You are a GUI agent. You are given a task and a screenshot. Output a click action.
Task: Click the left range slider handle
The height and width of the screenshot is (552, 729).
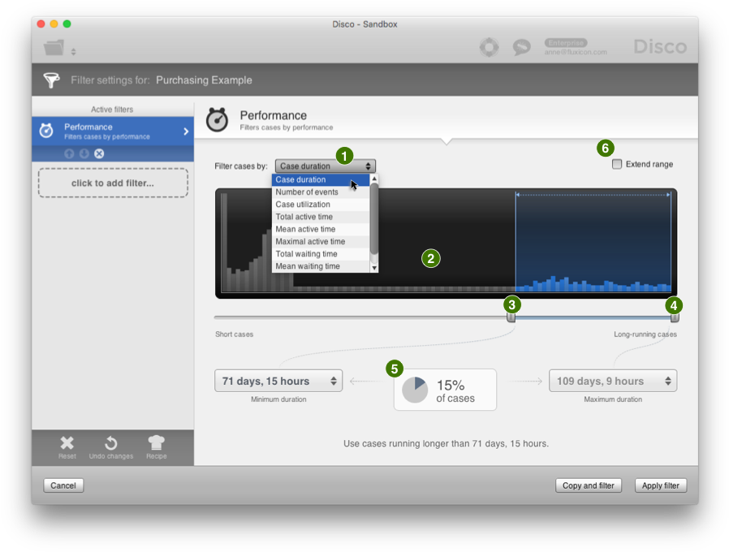point(511,317)
